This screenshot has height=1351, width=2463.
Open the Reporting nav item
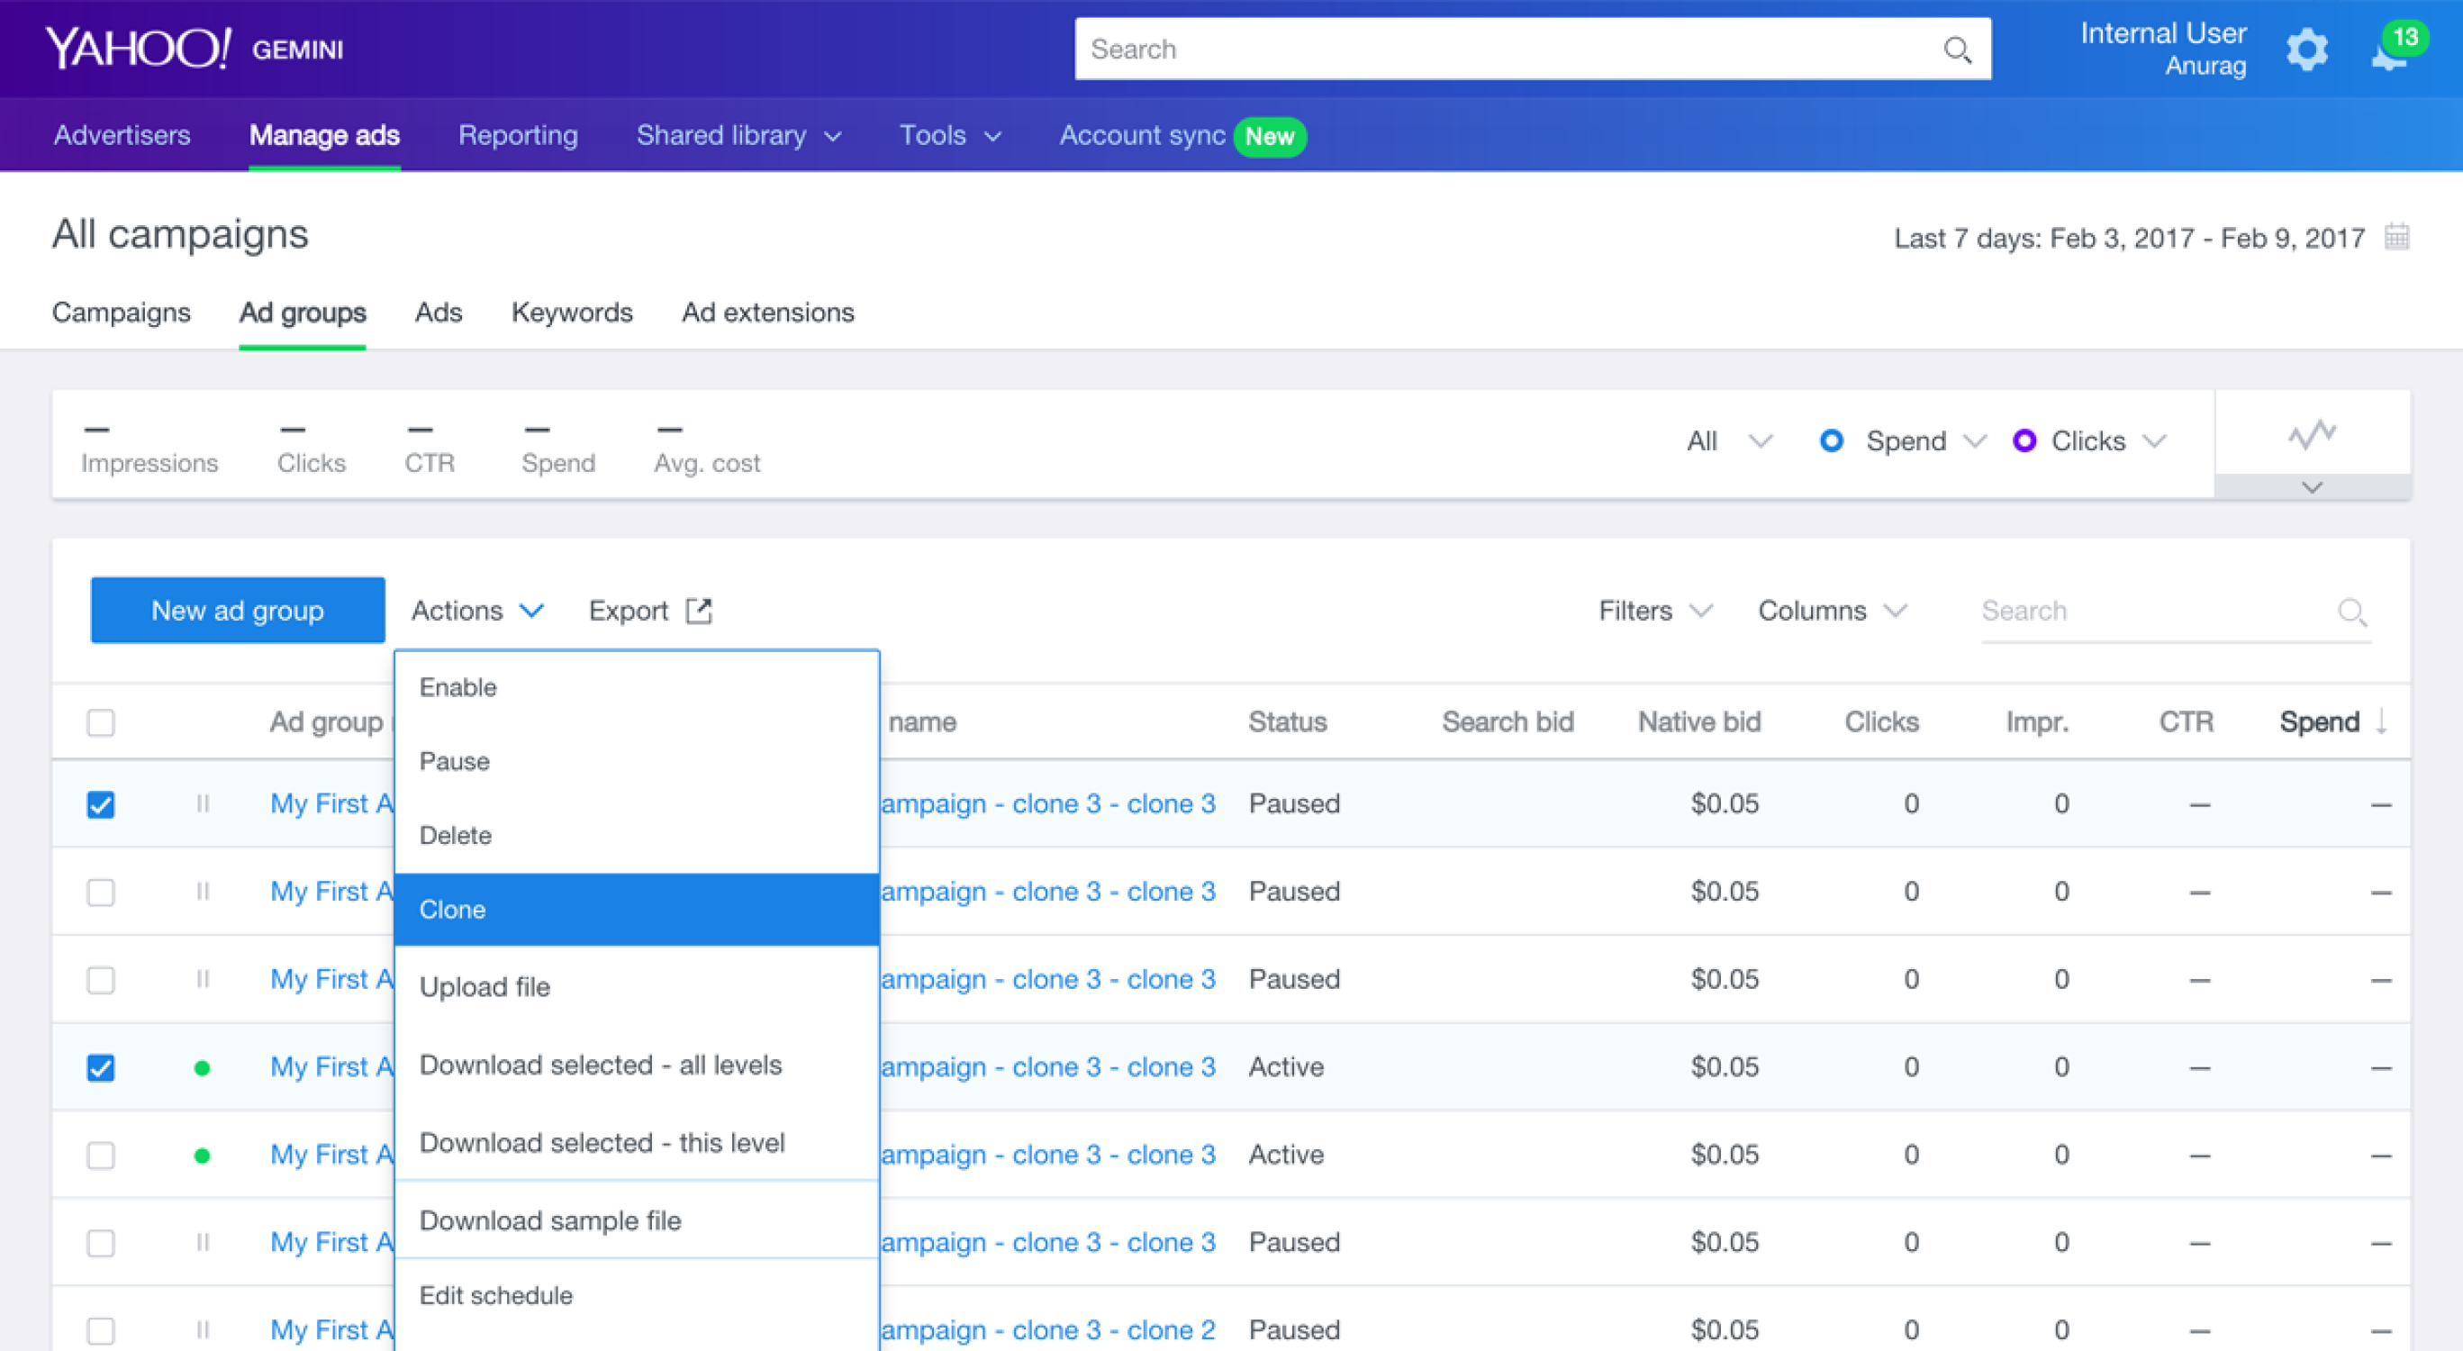[x=518, y=136]
